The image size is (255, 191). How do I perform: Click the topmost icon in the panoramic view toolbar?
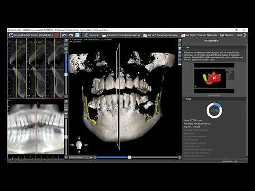[66, 101]
